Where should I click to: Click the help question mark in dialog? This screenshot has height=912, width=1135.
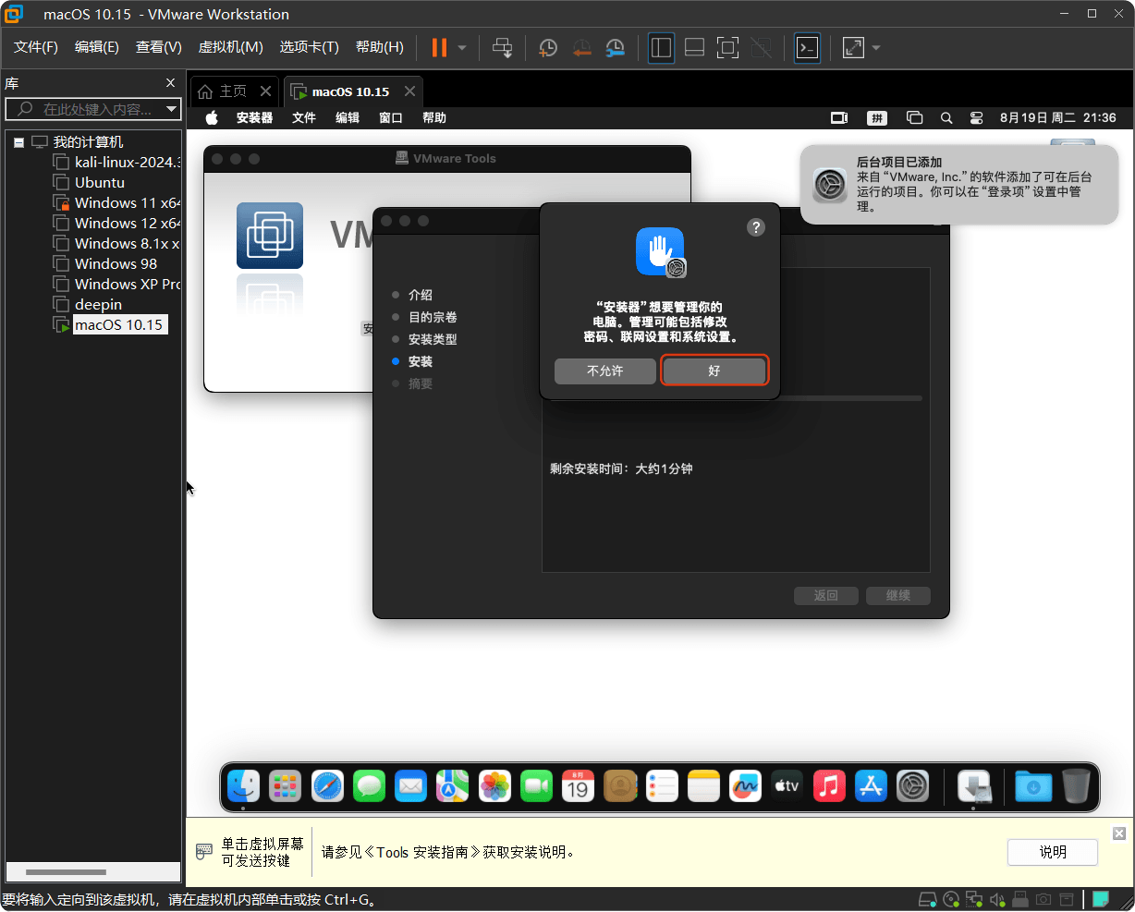pyautogui.click(x=755, y=227)
